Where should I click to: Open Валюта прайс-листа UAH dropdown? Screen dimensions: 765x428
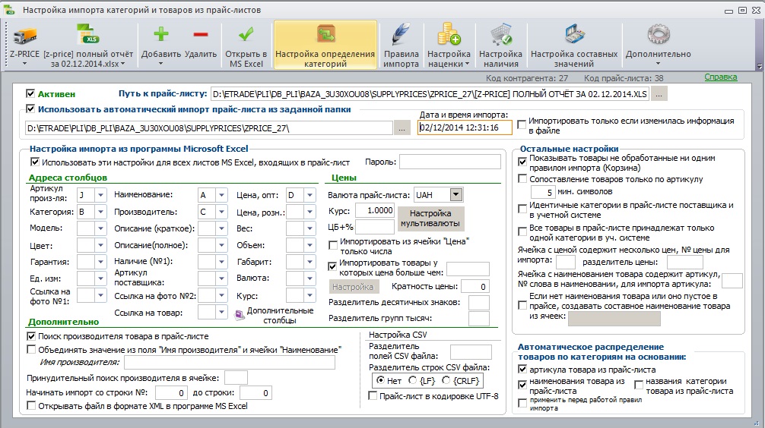456,195
